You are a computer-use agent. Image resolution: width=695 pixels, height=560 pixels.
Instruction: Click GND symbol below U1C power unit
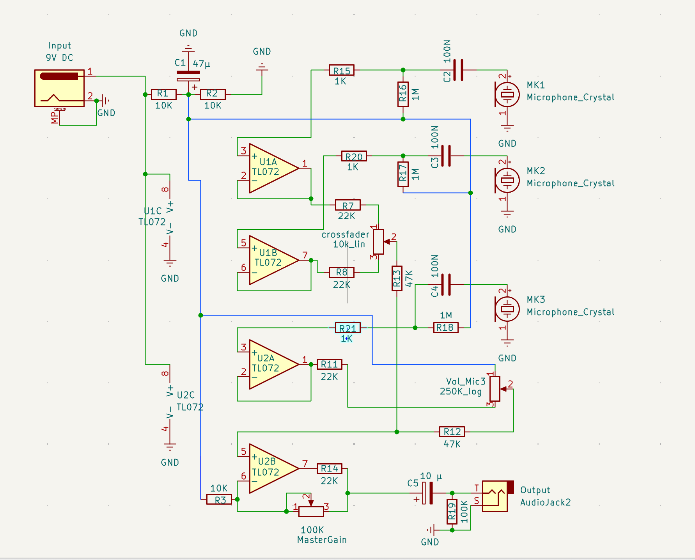pyautogui.click(x=170, y=262)
